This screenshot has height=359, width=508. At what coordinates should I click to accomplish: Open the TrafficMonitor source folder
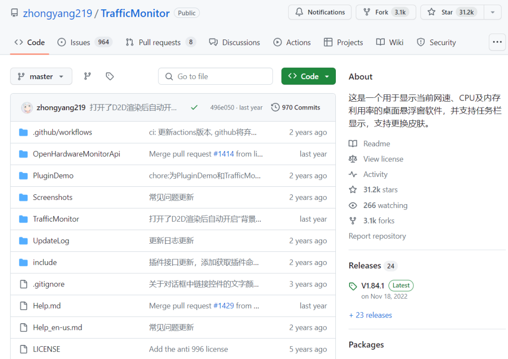(56, 219)
